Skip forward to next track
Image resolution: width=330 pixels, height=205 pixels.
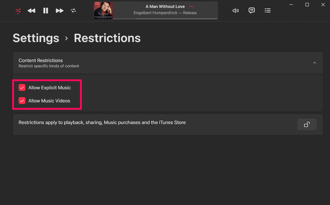click(x=59, y=11)
